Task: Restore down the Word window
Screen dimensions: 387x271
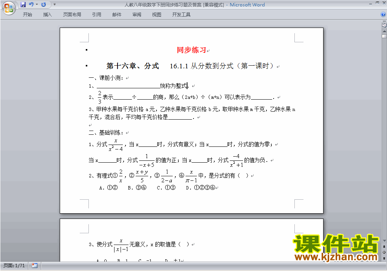Action: [377, 3]
